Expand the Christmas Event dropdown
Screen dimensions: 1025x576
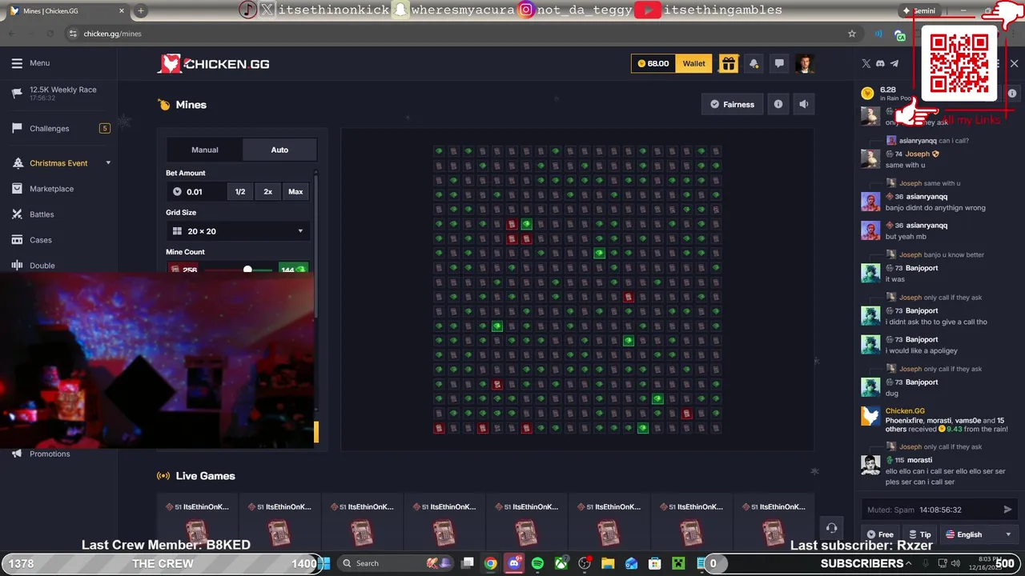[x=108, y=163]
